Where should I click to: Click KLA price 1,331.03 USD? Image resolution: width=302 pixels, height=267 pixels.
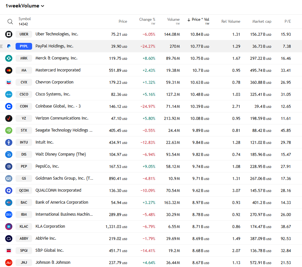pyautogui.click(x=116, y=227)
